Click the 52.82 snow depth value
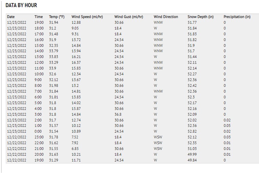This screenshot has width=259, height=173. (192, 131)
